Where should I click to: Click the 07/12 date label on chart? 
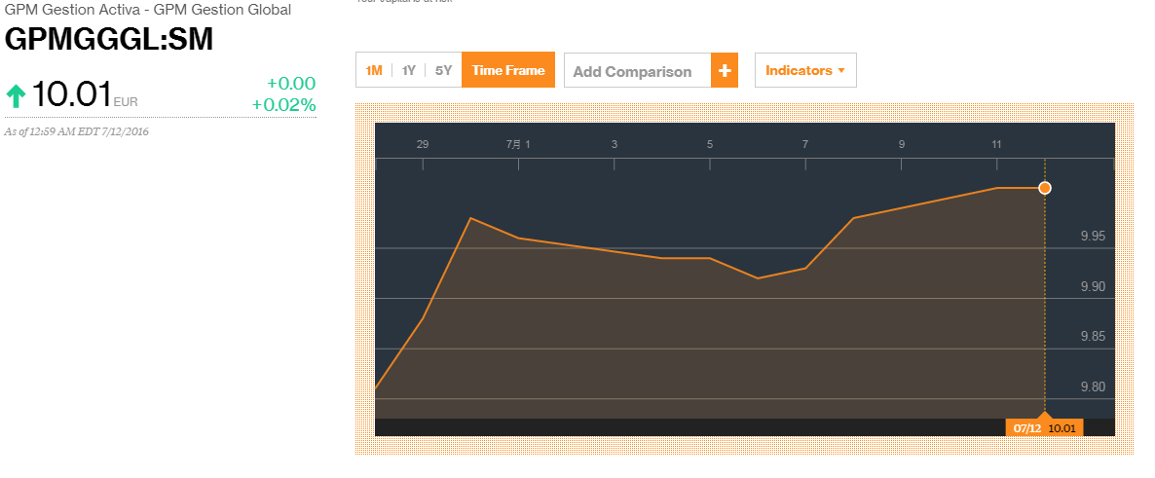tap(1026, 428)
